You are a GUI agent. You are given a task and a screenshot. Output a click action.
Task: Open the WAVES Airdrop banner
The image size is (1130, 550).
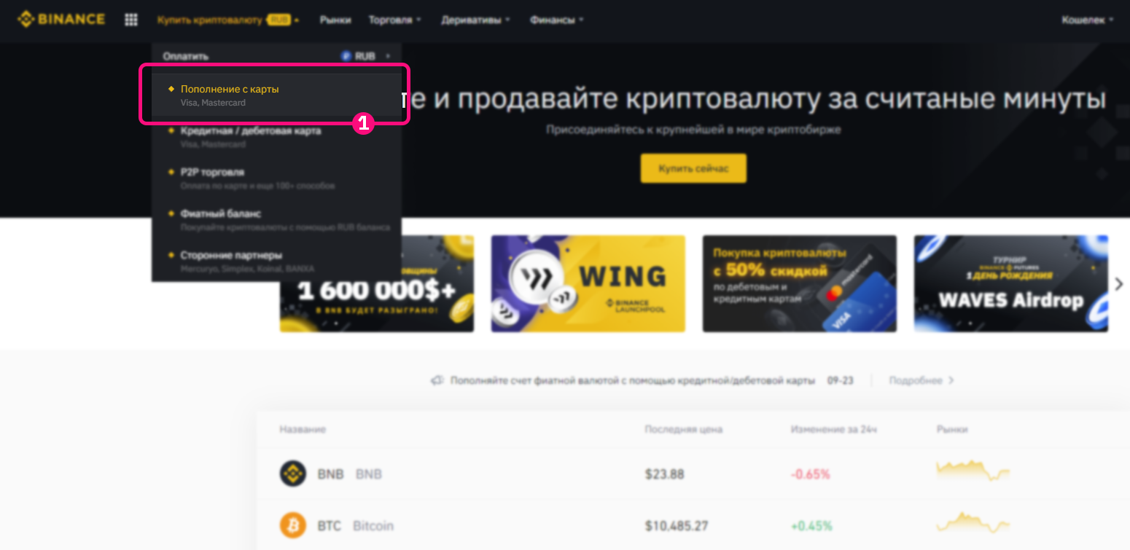(1011, 283)
